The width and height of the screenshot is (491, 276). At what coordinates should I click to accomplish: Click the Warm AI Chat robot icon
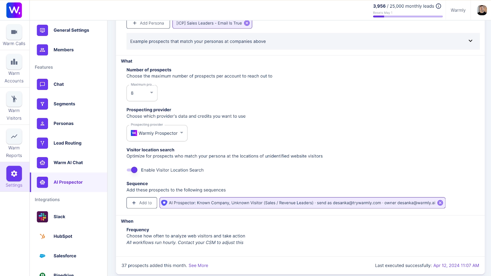42,163
